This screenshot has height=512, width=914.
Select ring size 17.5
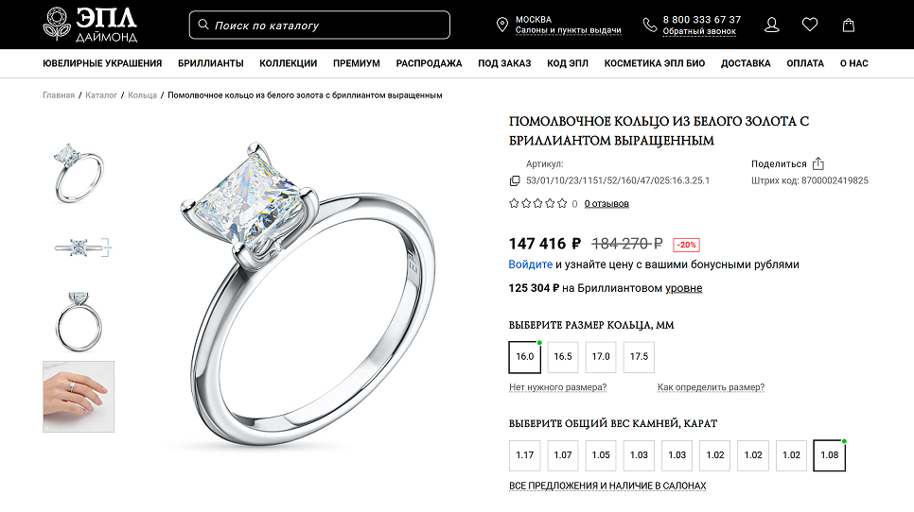pyautogui.click(x=639, y=357)
